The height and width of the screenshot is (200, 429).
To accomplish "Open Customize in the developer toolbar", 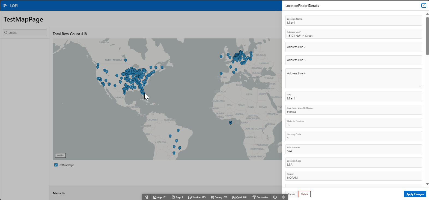I will pos(260,197).
